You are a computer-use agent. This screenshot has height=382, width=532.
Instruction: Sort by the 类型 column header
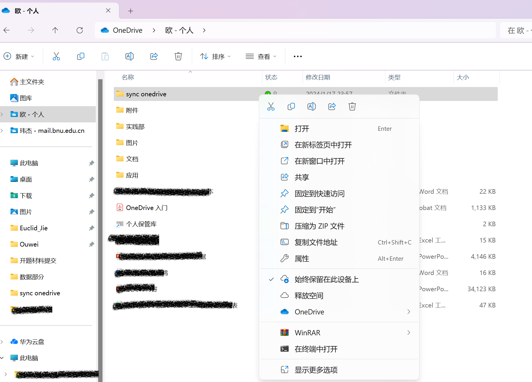coord(394,77)
